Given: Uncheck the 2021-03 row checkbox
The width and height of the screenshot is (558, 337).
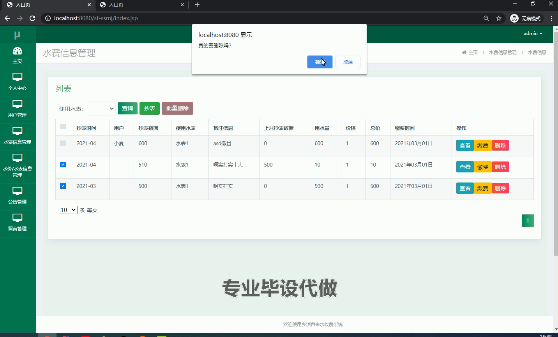Looking at the screenshot, I should (x=63, y=186).
